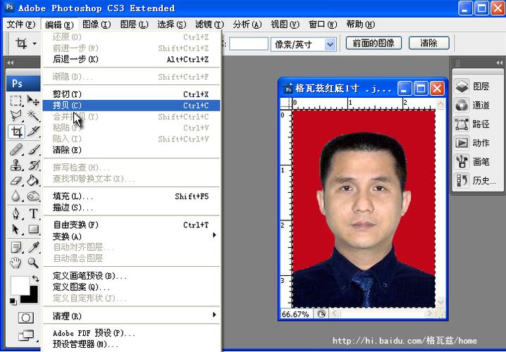
Task: Open the 视图(V) menu
Action: [x=285, y=25]
